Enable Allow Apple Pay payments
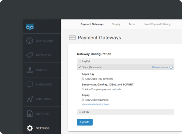 83,79
